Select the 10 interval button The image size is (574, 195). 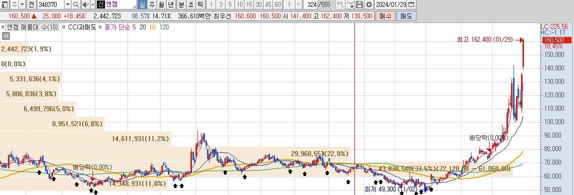(x=239, y=4)
